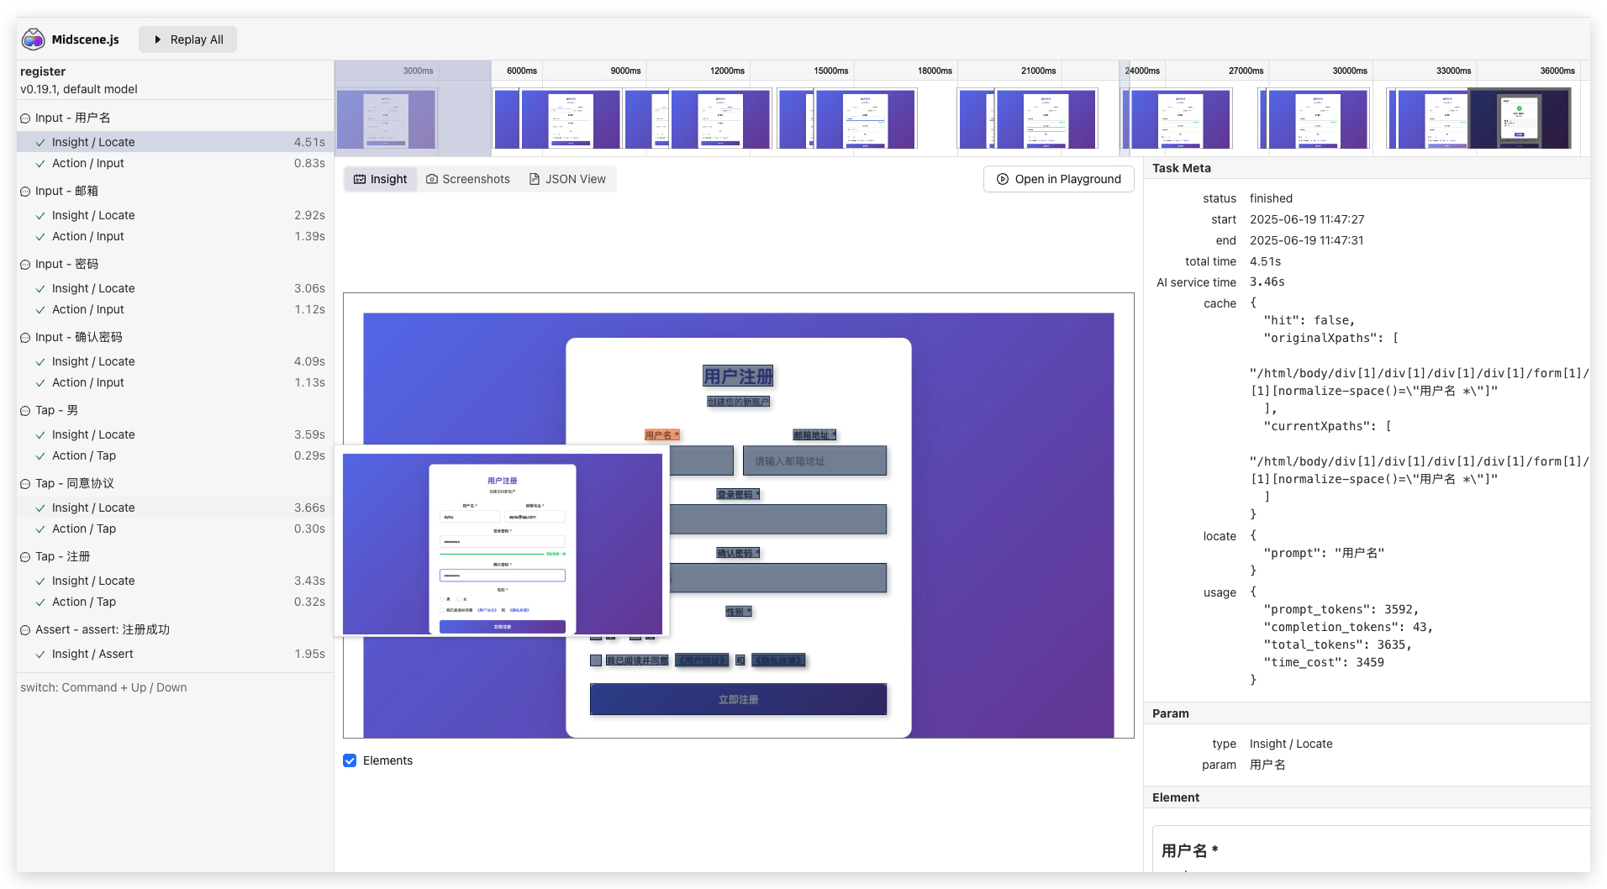Click the start time 2025-06-19 11:47:27

[x=1306, y=219]
